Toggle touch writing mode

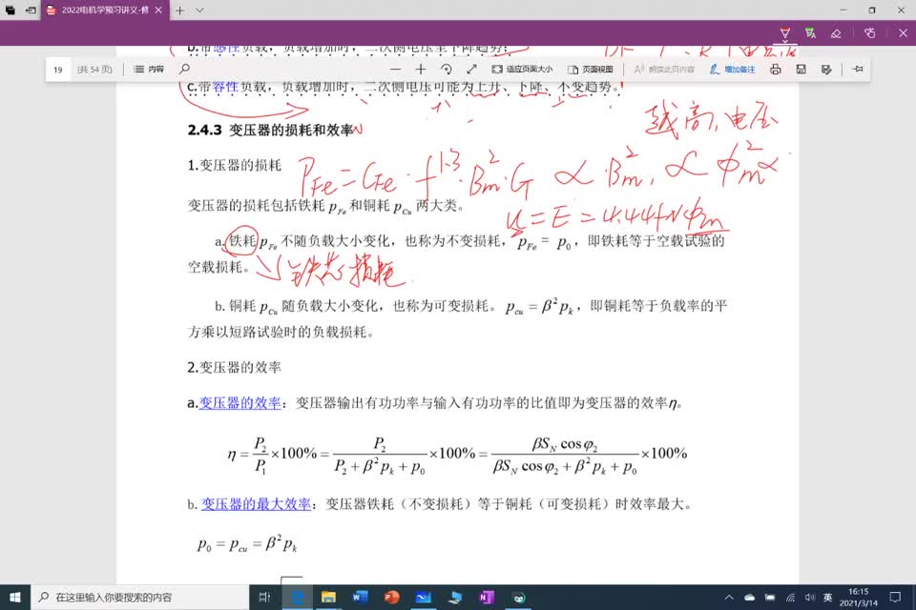[870, 33]
